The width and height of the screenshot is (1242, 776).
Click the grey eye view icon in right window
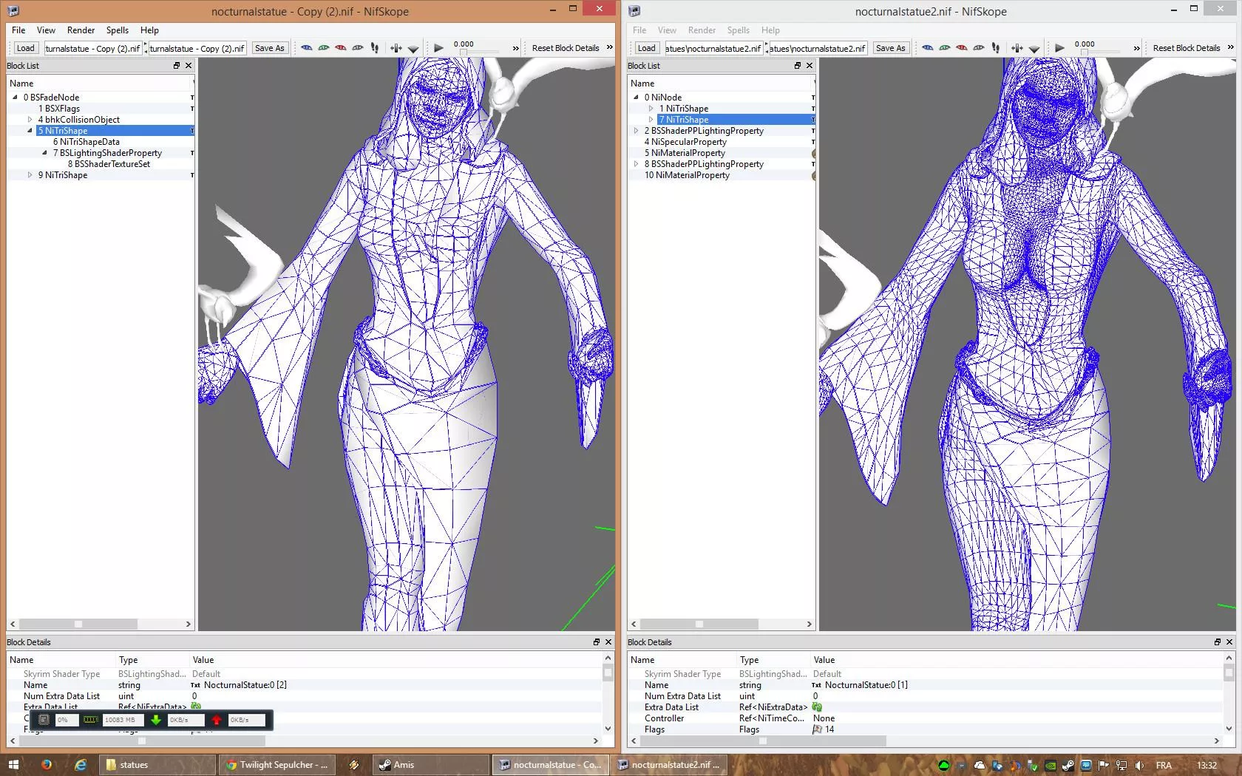(x=979, y=48)
